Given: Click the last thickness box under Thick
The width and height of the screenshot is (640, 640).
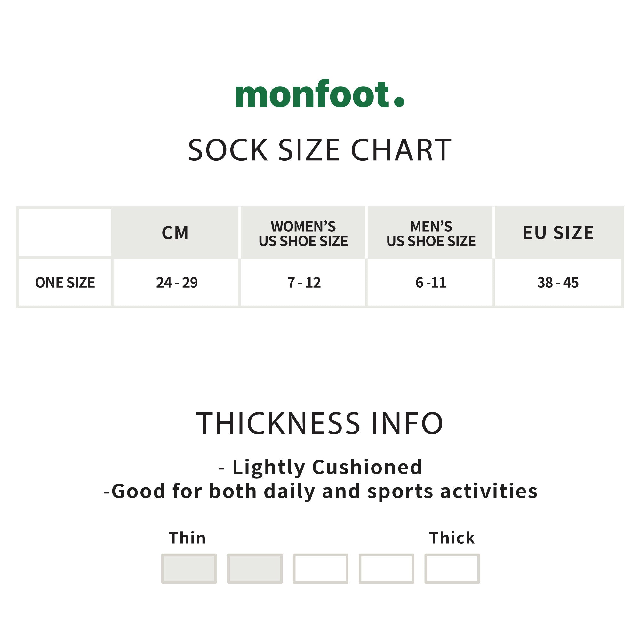Looking at the screenshot, I should click(452, 569).
